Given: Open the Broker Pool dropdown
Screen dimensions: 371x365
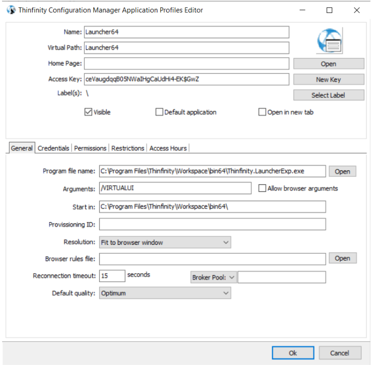Looking at the screenshot, I should 213,277.
